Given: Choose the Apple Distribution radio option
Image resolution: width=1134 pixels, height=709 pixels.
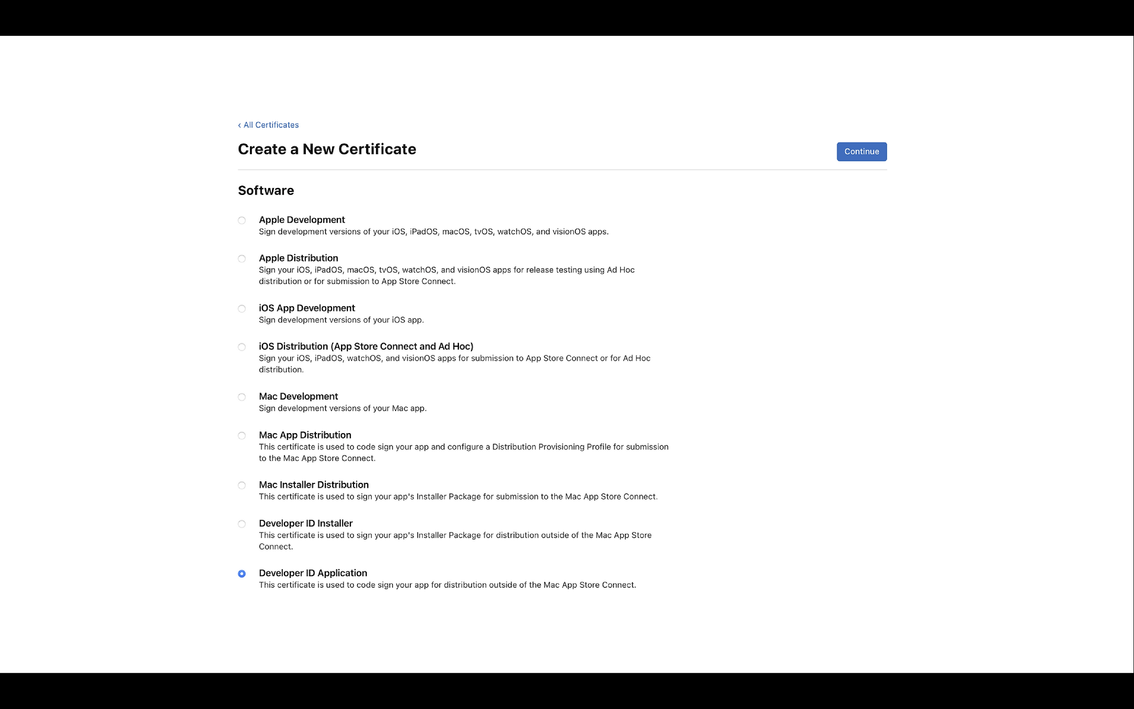Looking at the screenshot, I should [x=242, y=259].
